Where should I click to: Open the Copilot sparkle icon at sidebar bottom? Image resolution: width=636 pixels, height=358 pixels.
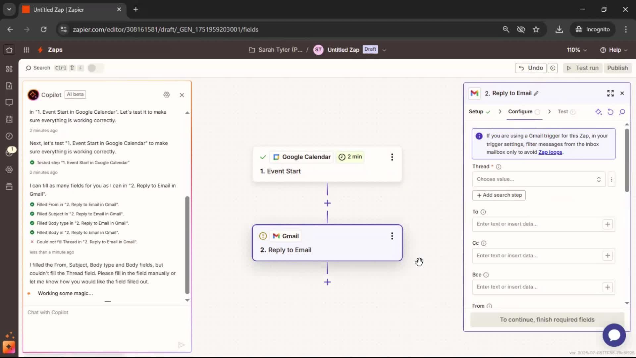[x=9, y=347]
